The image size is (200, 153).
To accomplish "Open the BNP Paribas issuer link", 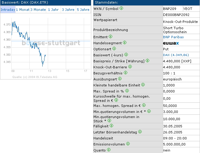I will tap(173, 37).
